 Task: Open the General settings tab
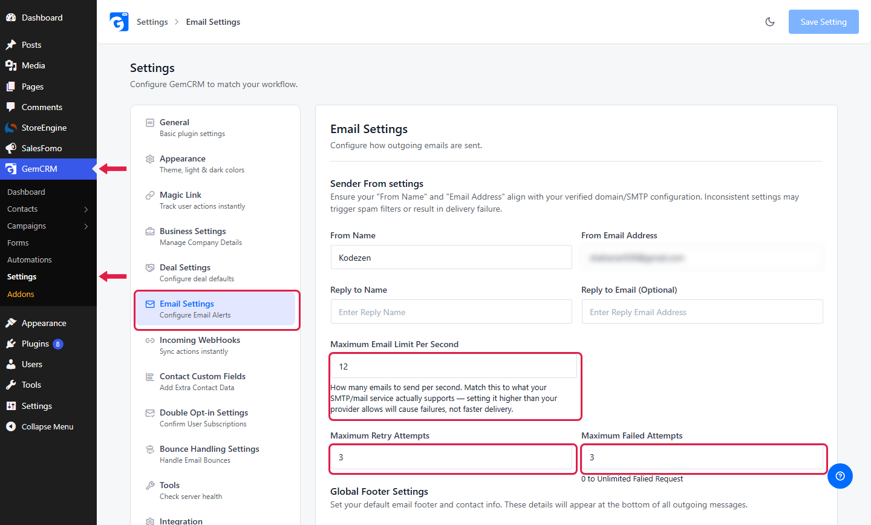[215, 128]
